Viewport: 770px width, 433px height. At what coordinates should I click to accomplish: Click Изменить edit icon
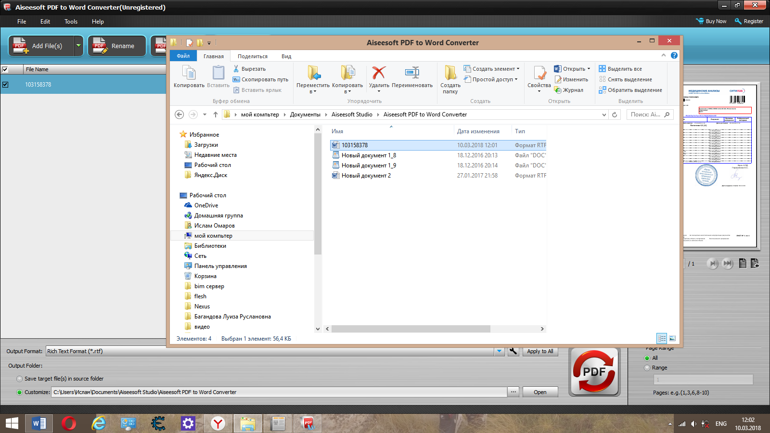point(571,79)
